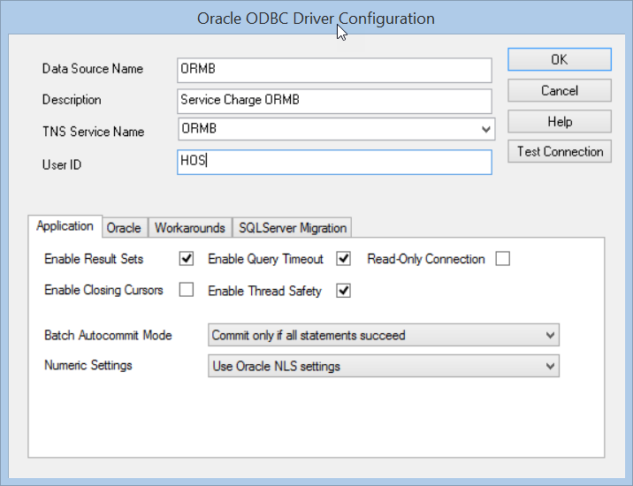The height and width of the screenshot is (486, 633).
Task: Switch to the Oracle tab
Action: tap(124, 228)
